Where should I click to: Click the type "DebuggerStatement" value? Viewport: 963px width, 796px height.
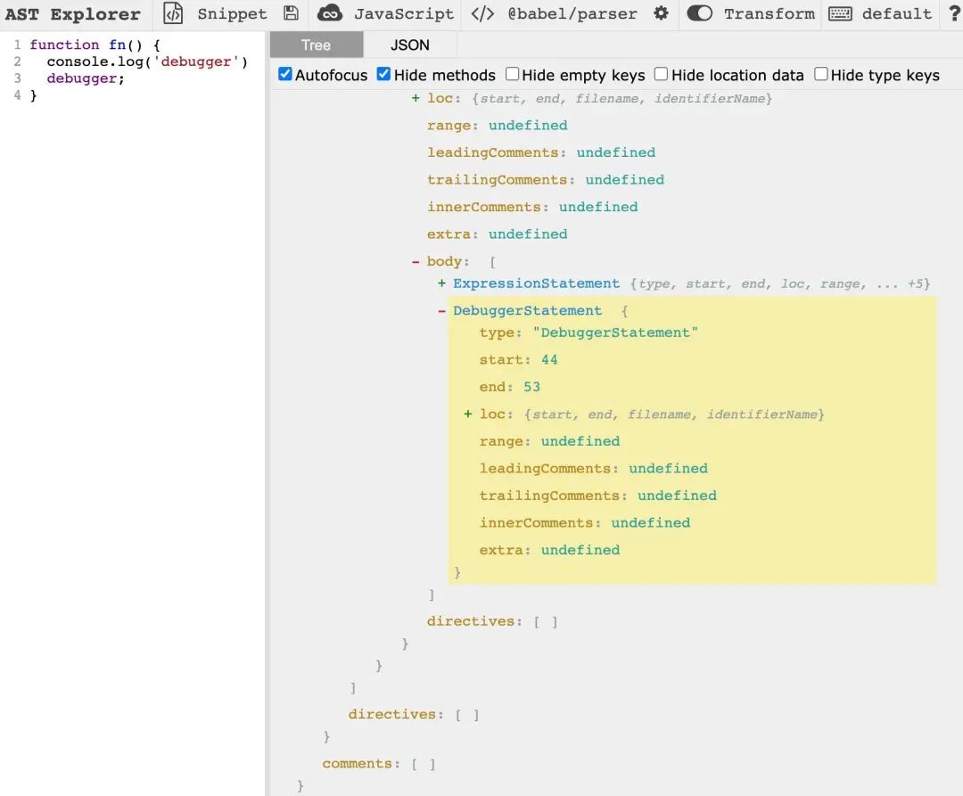[615, 332]
